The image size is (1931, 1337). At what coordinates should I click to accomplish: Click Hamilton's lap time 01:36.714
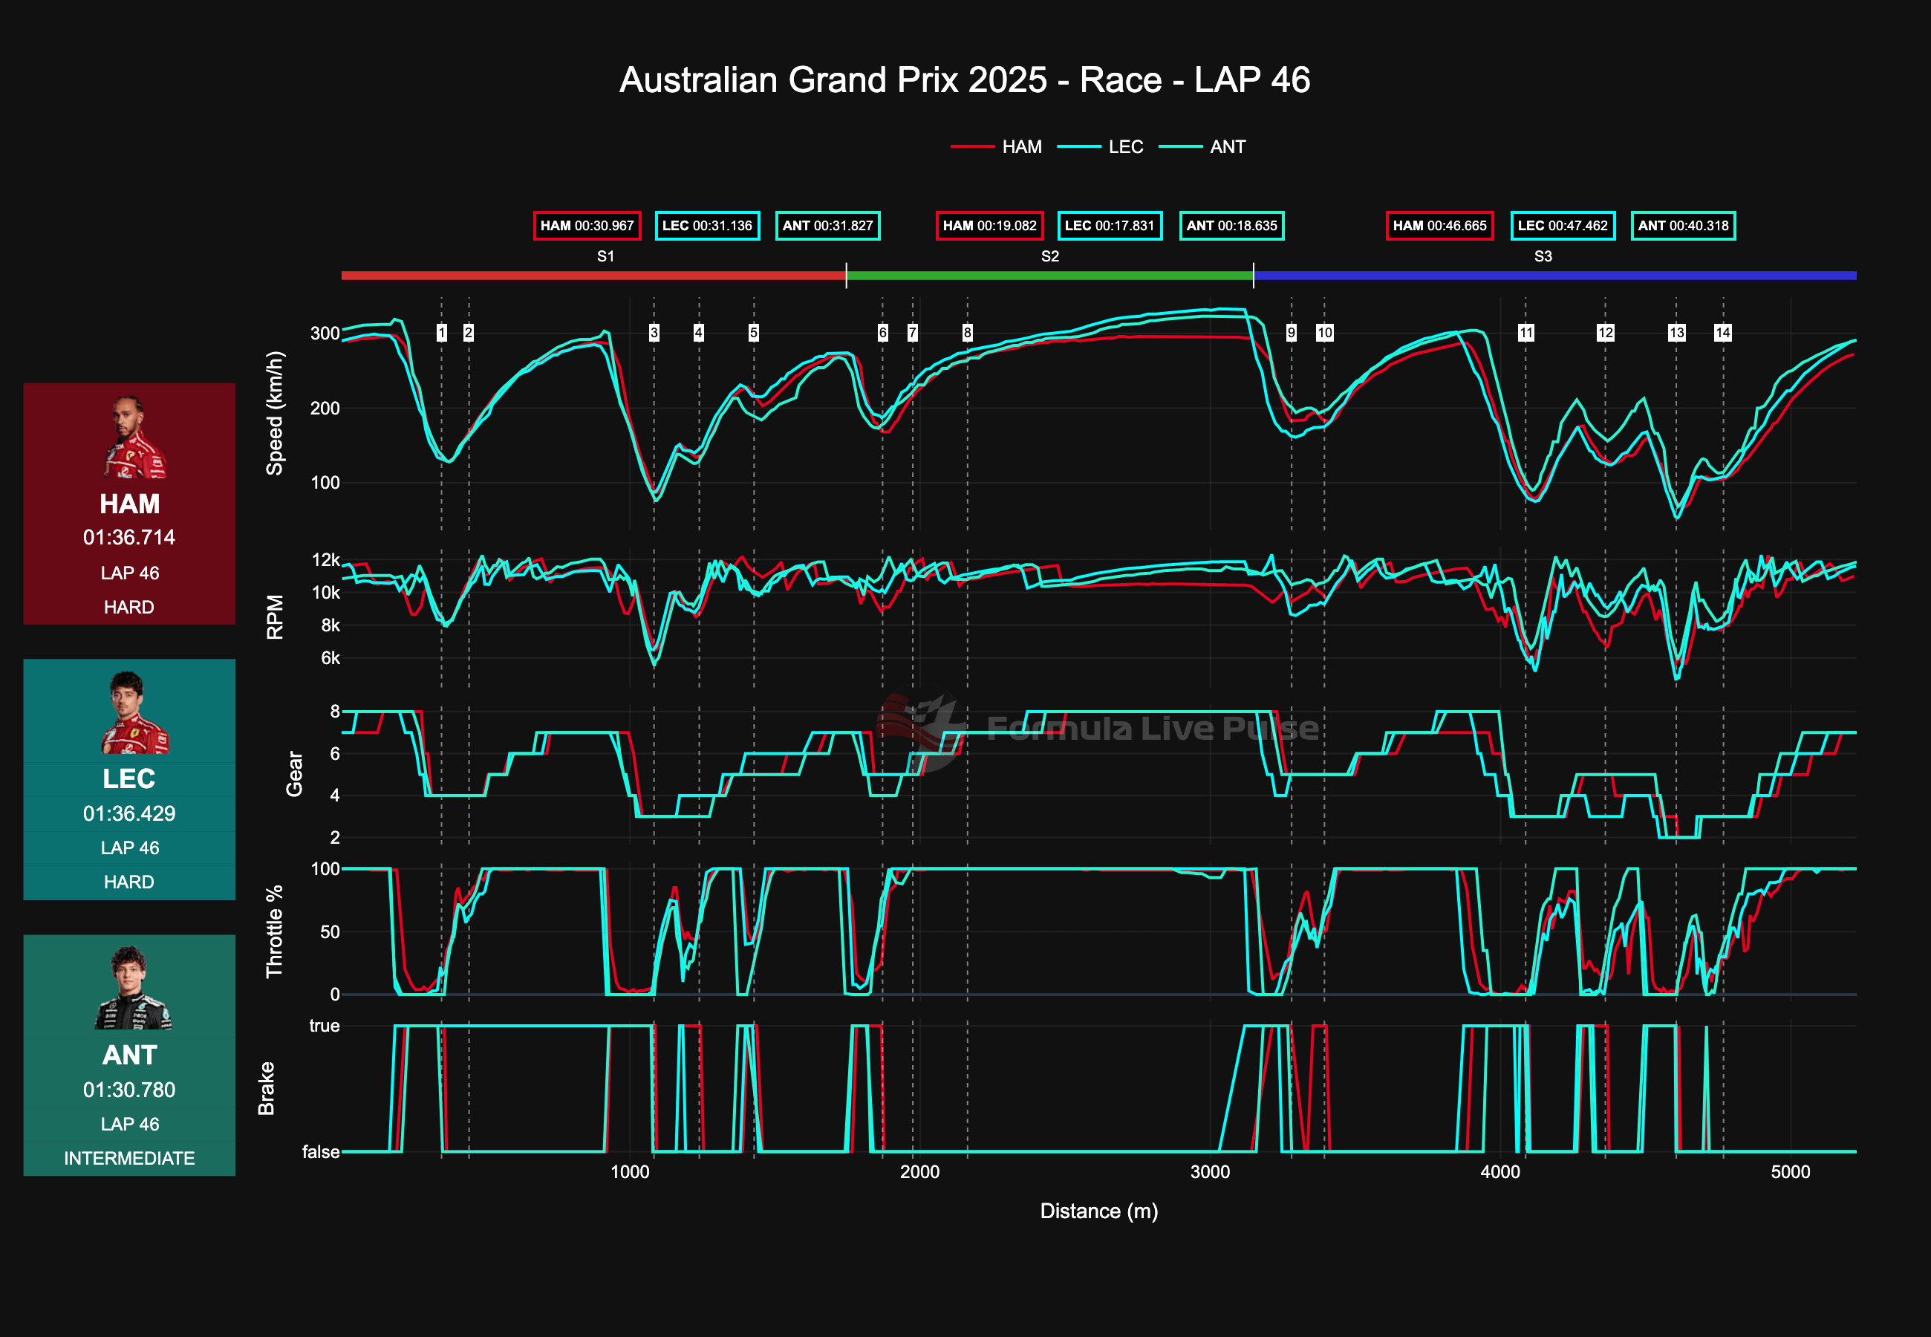[x=129, y=538]
